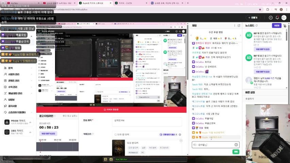Clear the category search with the round clear button
This screenshot has width=290, height=163.
(180, 134)
